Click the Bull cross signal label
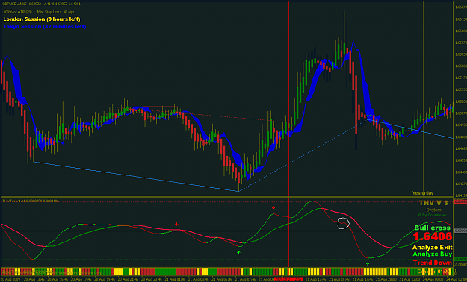467x282 pixels. click(432, 228)
